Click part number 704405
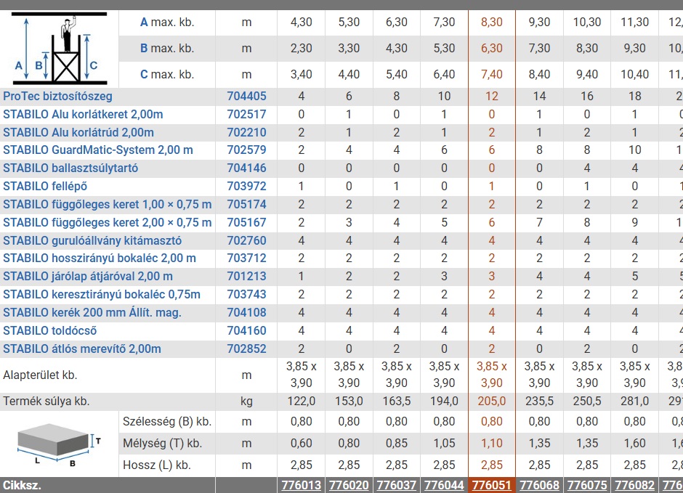This screenshot has width=683, height=493. [246, 96]
